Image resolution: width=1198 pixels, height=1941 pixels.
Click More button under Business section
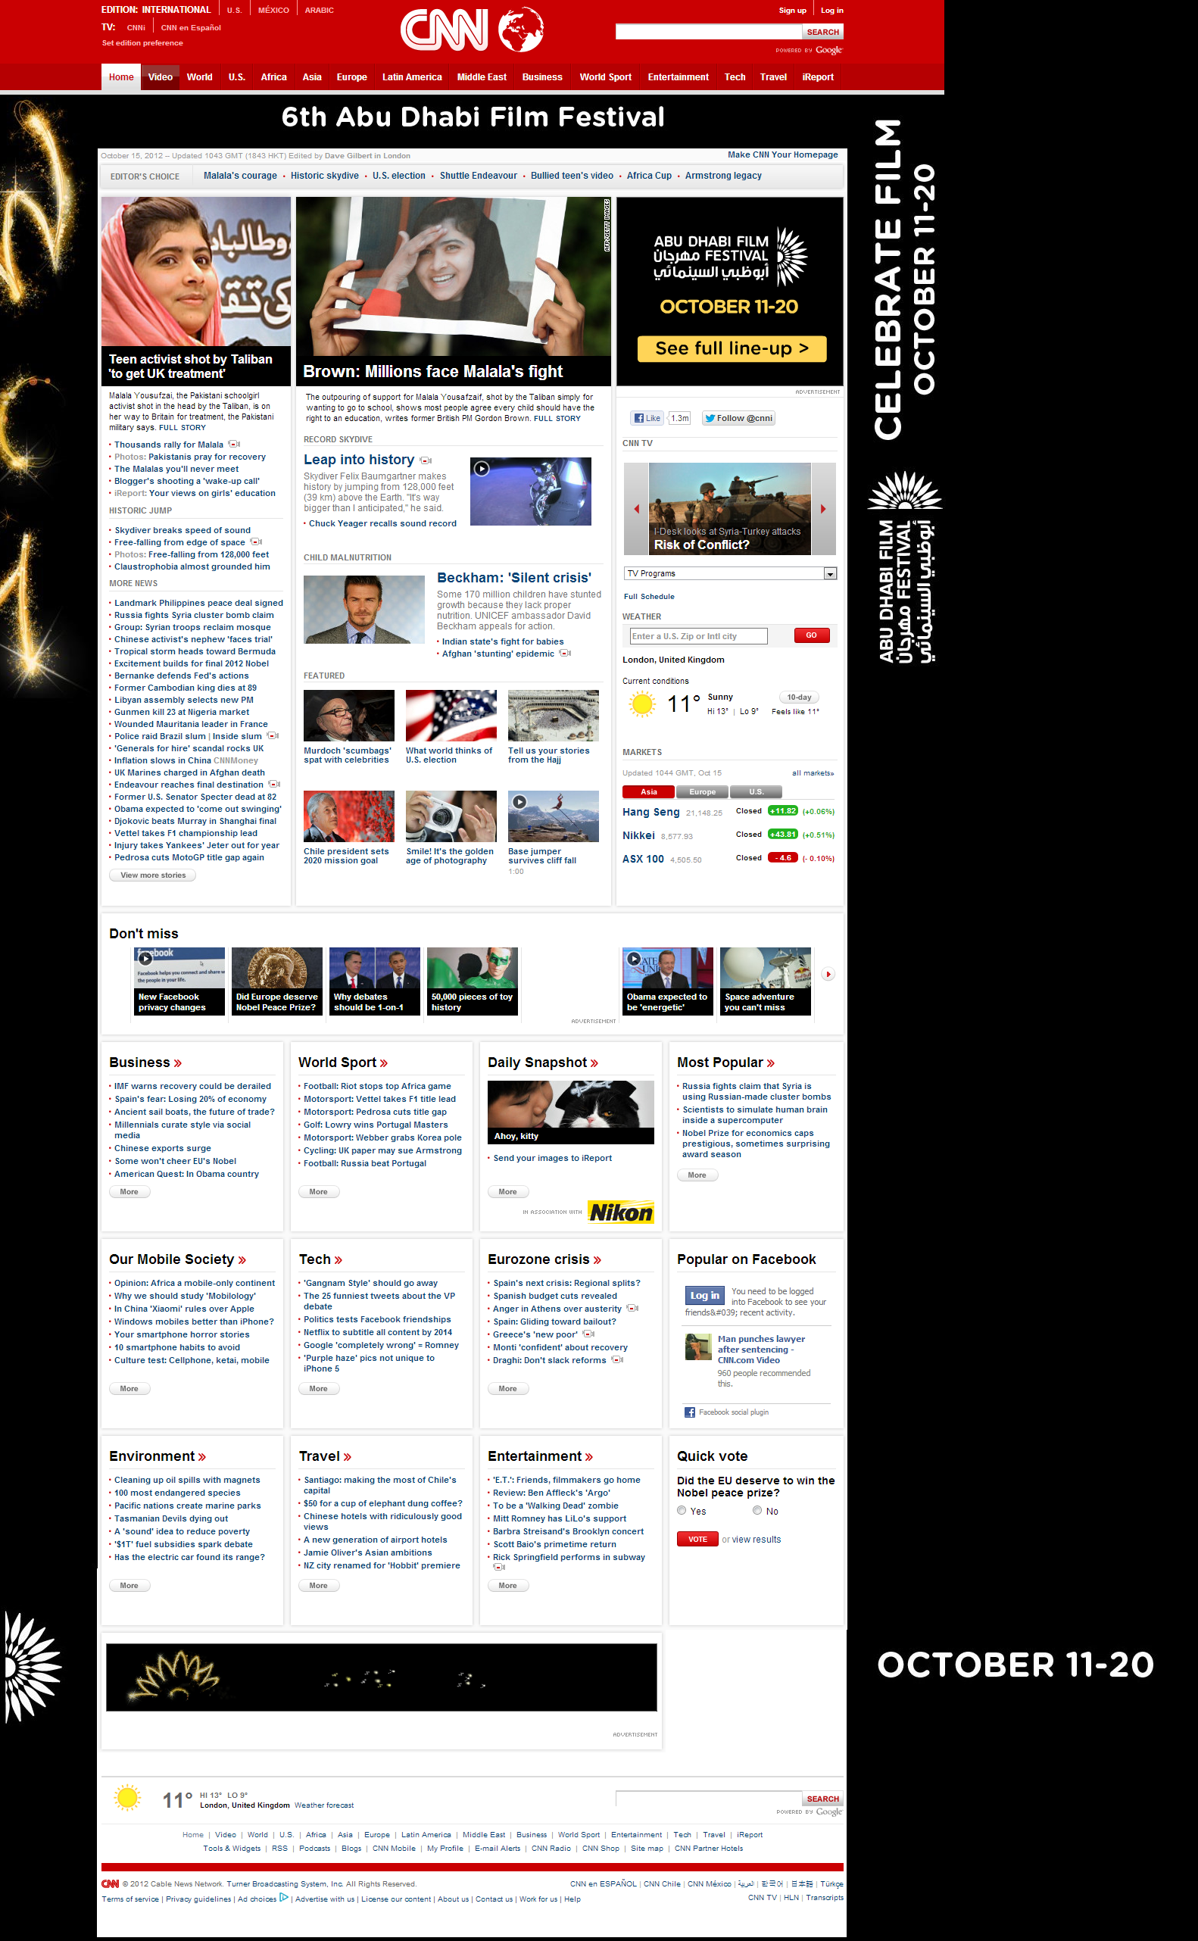[x=129, y=1191]
